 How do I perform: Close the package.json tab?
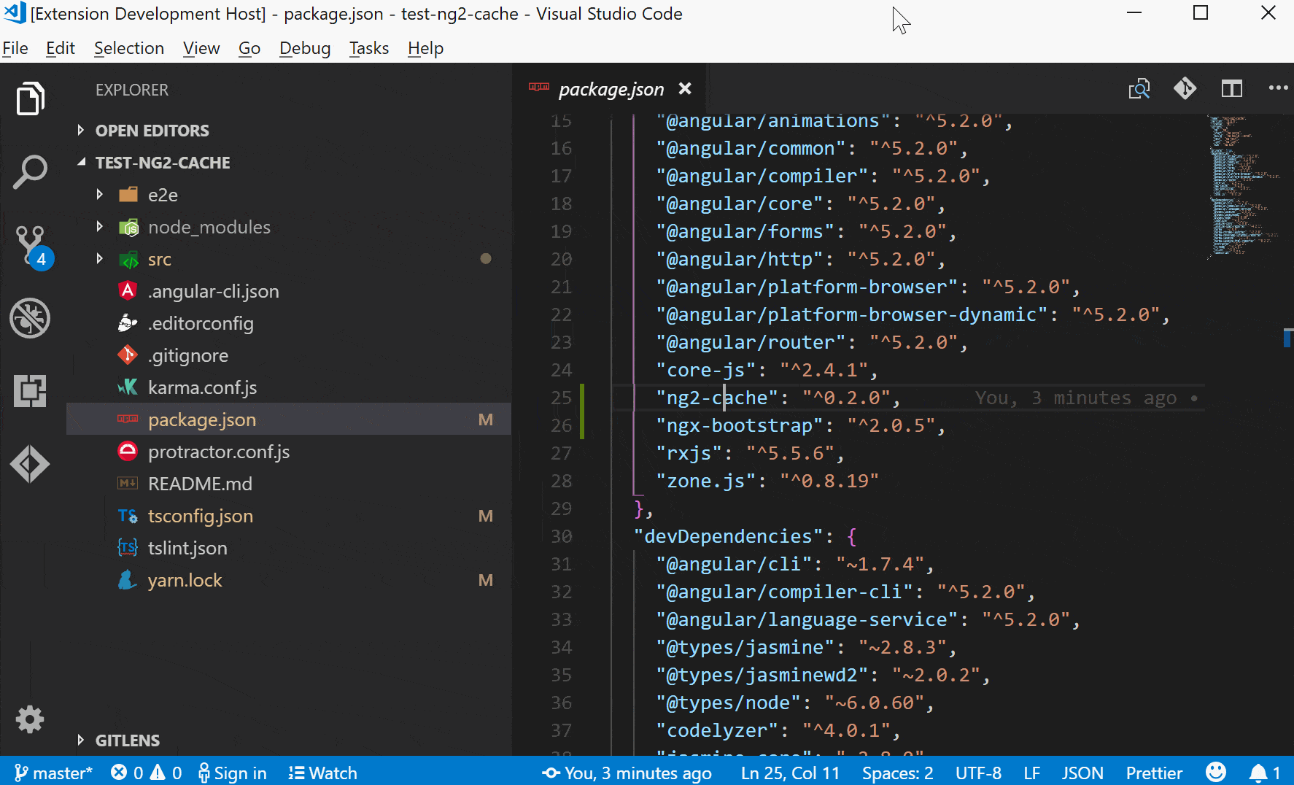[x=685, y=88]
